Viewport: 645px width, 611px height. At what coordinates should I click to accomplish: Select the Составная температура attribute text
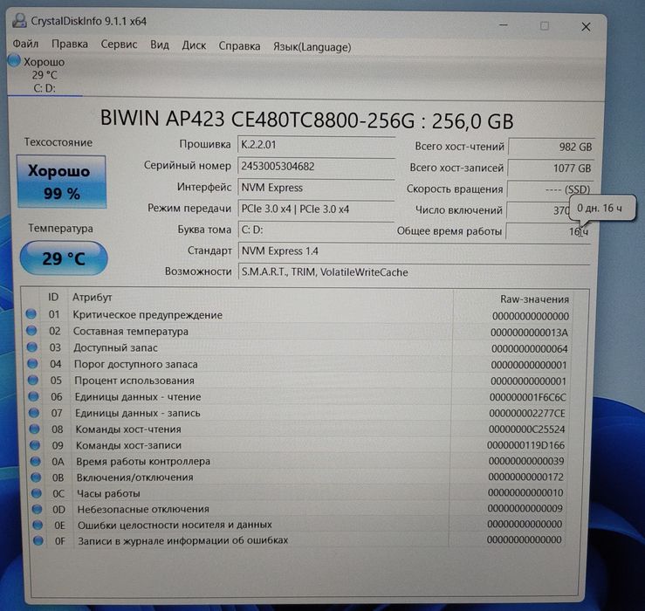[131, 331]
